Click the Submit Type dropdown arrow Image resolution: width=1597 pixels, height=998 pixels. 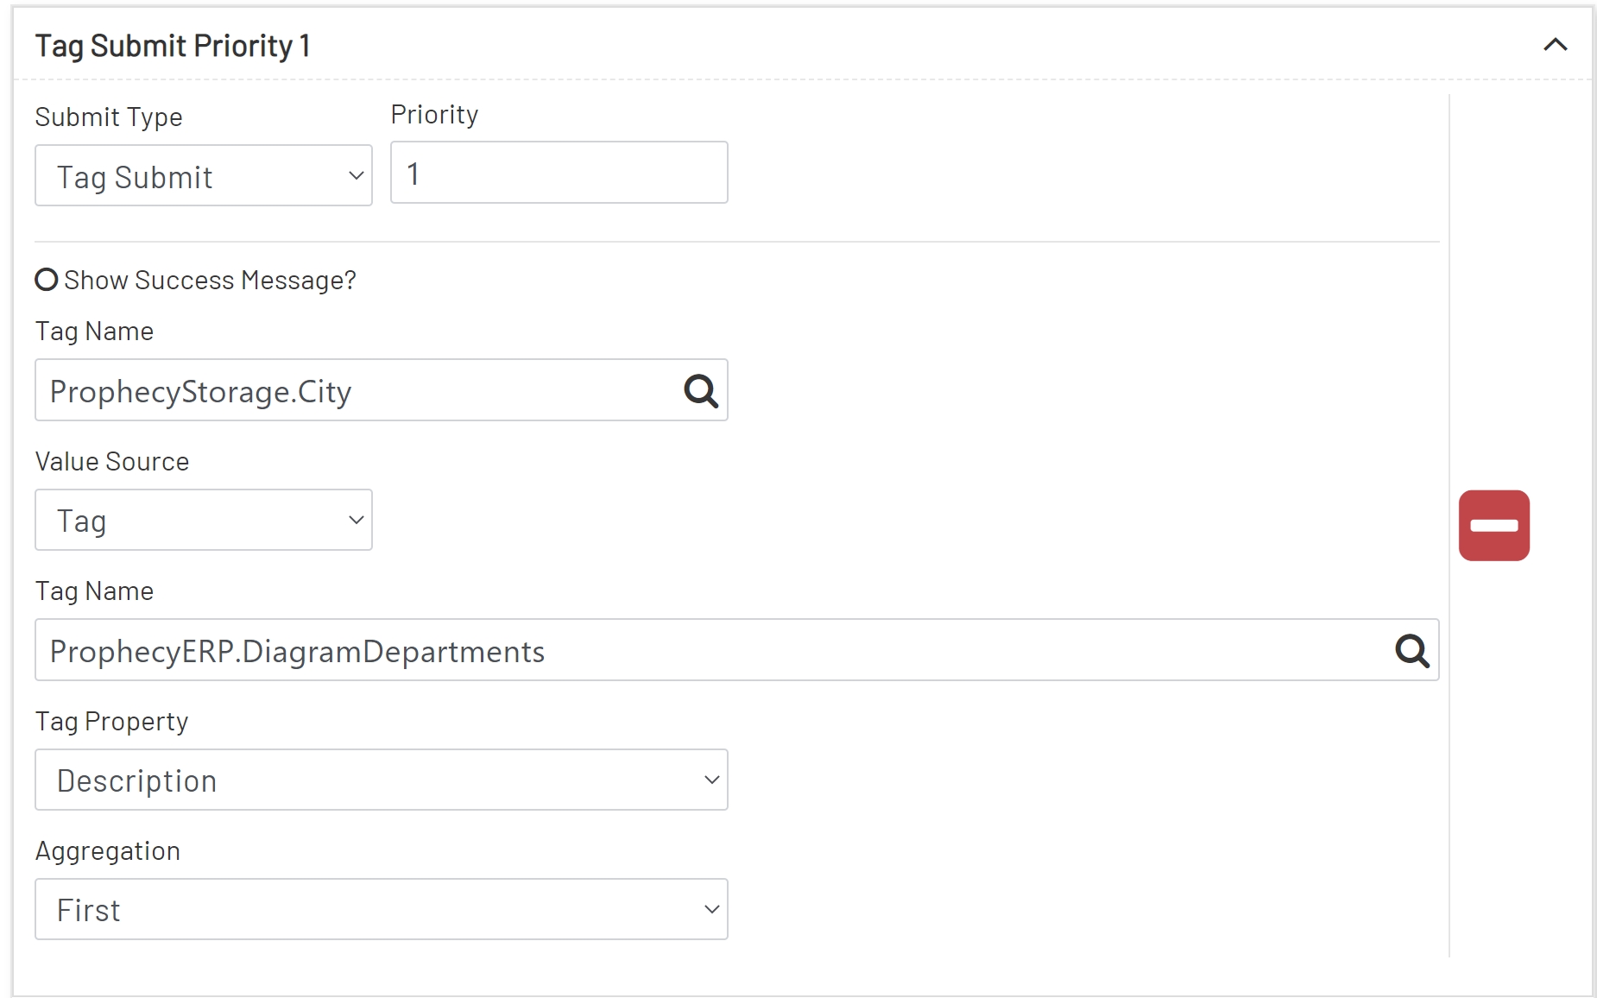pos(356,175)
